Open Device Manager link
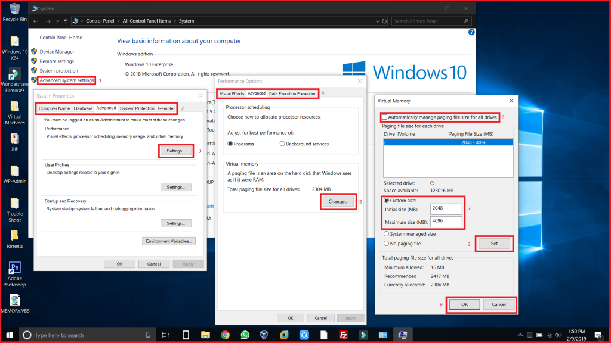Viewport: 611px width, 343px height. [x=57, y=52]
